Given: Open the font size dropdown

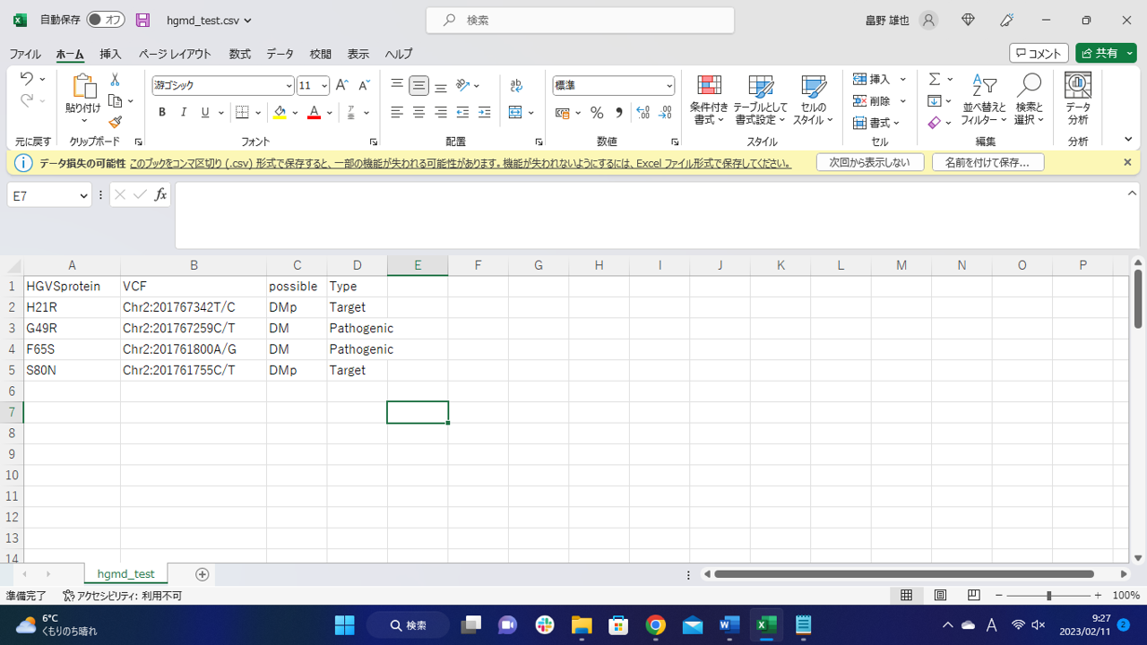Looking at the screenshot, I should pyautogui.click(x=324, y=86).
